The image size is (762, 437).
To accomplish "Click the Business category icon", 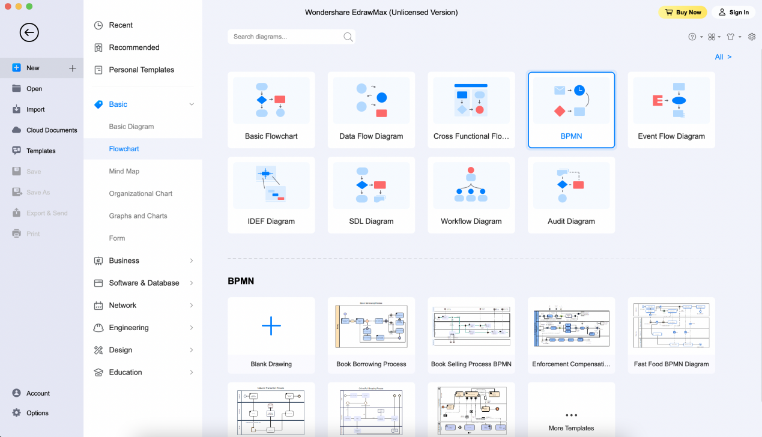I will point(98,261).
